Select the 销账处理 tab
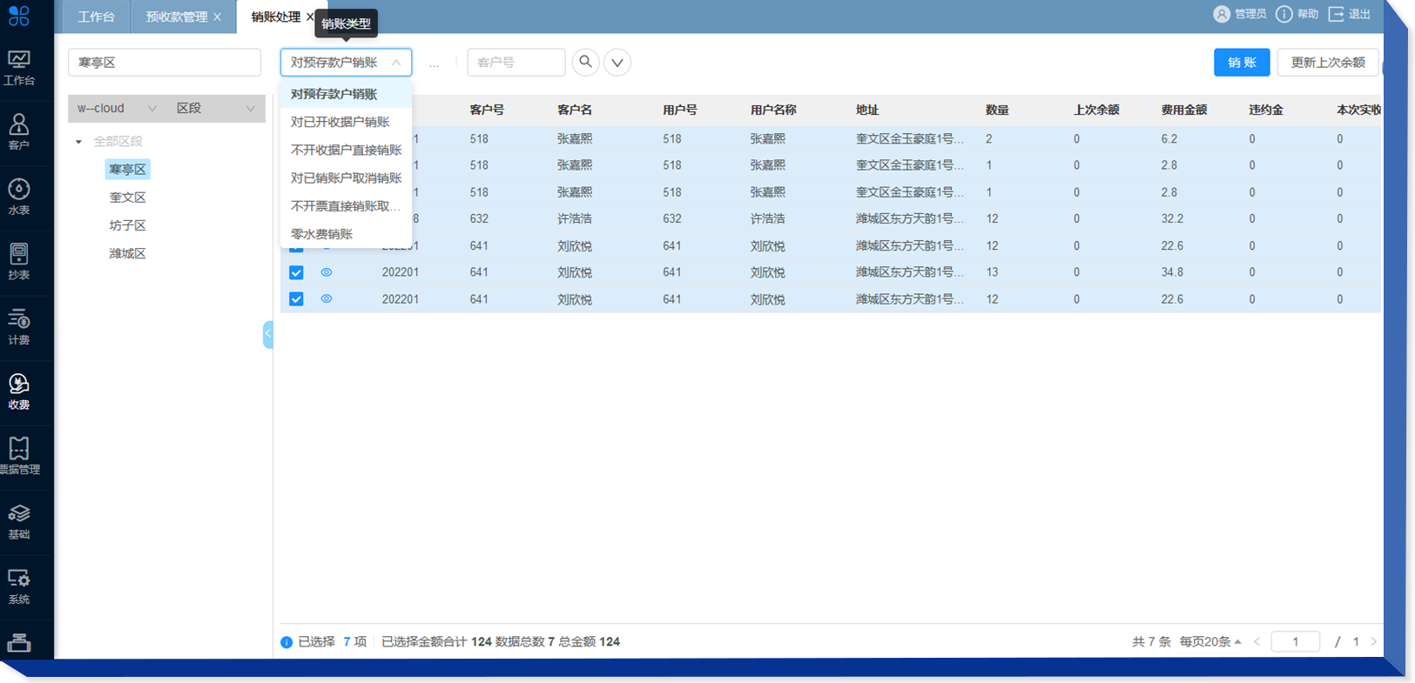 (x=275, y=17)
